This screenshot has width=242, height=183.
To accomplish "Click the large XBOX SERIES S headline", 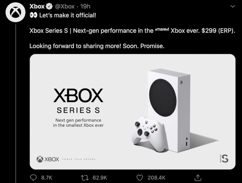I will pos(78,101).
